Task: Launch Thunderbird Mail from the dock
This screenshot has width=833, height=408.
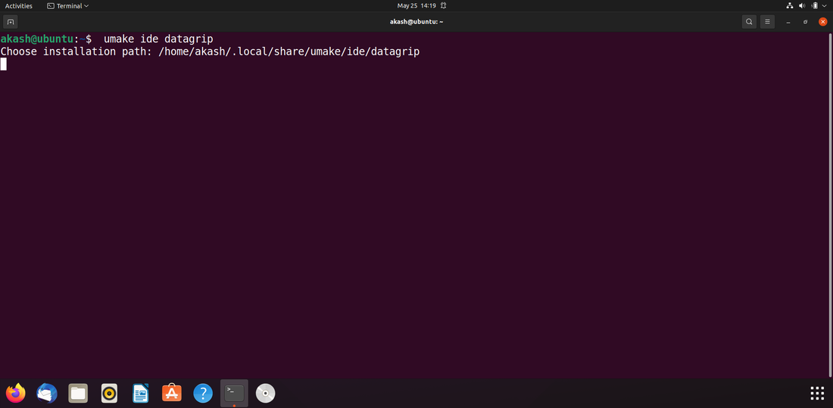Action: 47,393
